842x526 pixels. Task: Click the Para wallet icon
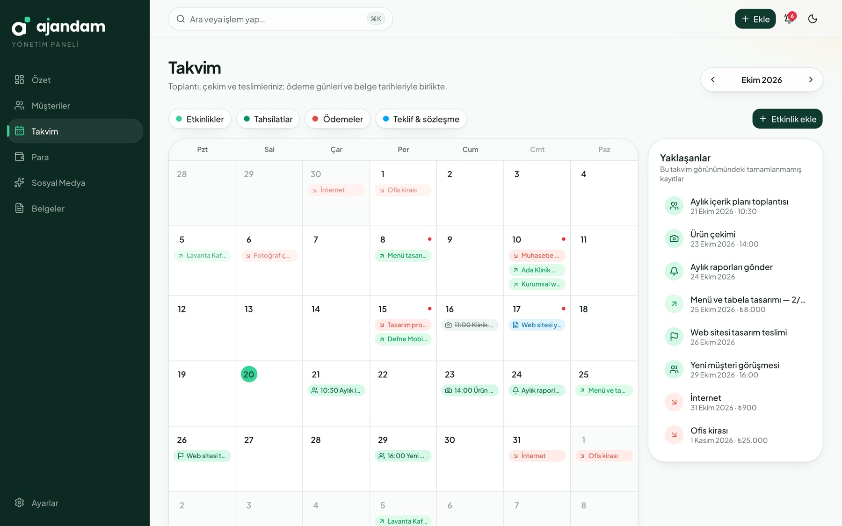[x=19, y=157]
